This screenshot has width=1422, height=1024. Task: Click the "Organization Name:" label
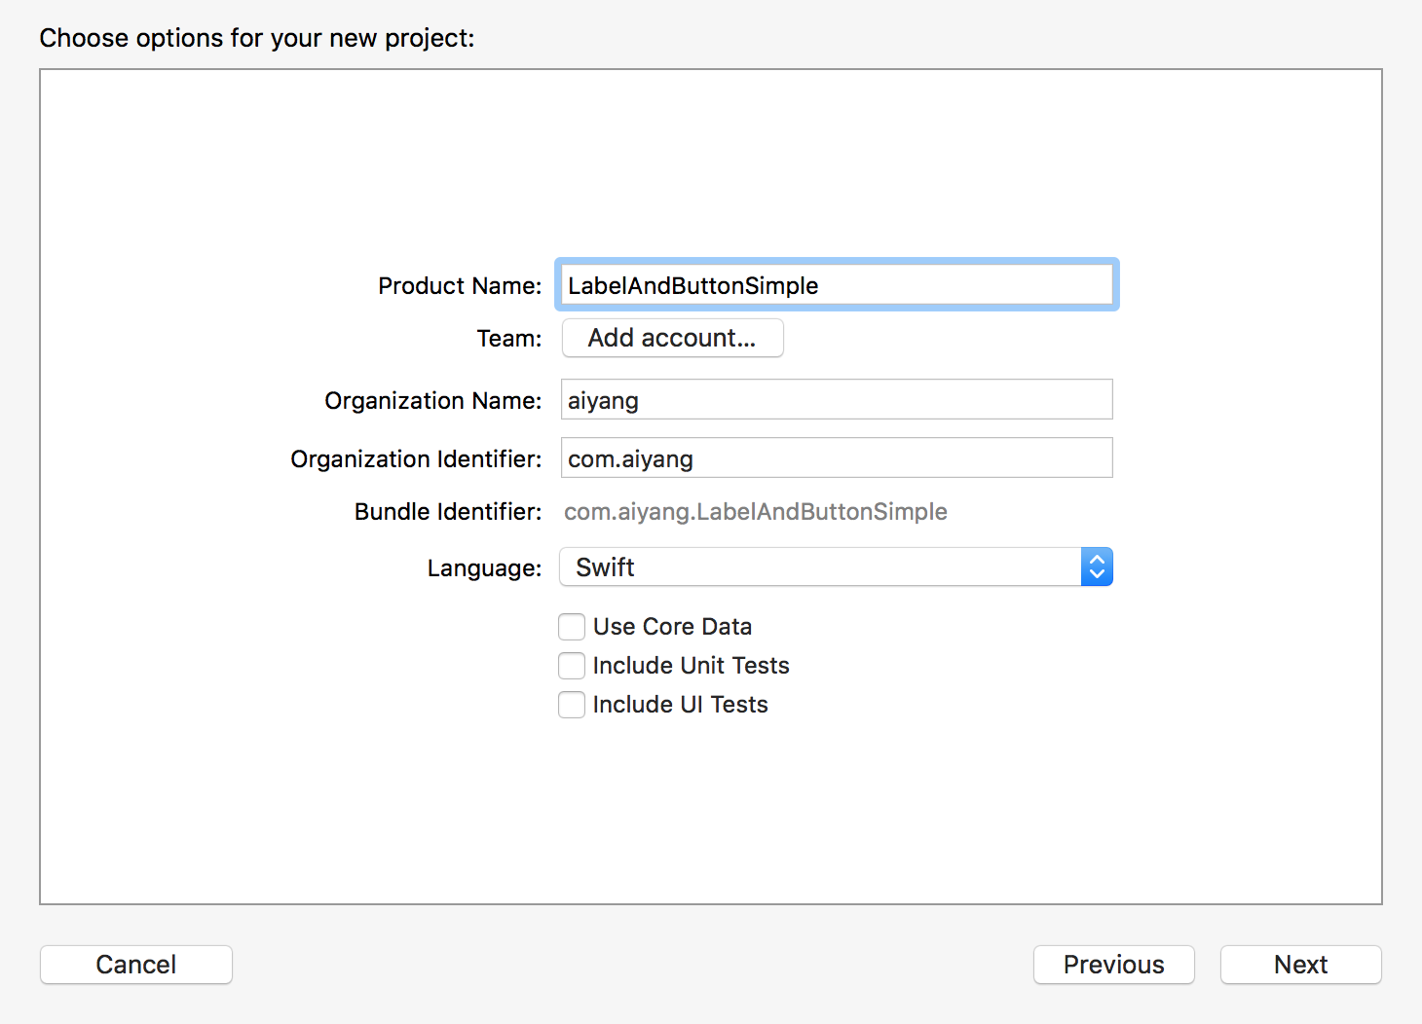click(x=432, y=401)
